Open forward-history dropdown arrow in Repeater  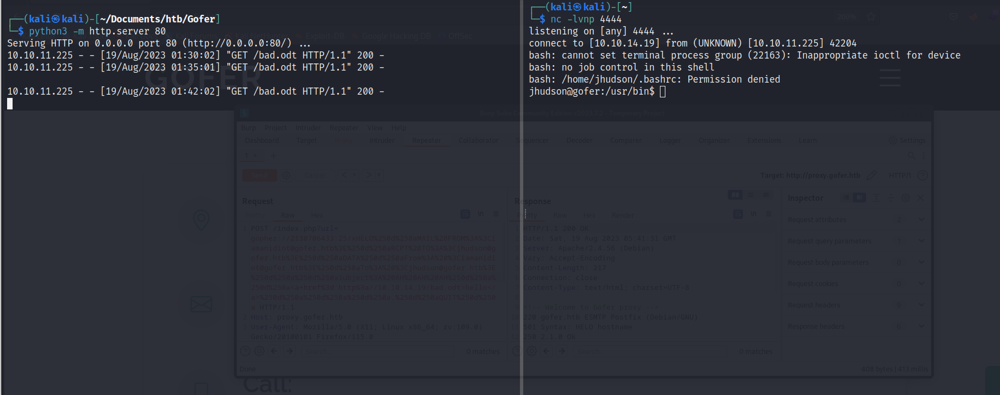tap(378, 175)
